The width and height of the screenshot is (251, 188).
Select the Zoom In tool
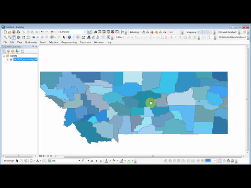pos(5,37)
